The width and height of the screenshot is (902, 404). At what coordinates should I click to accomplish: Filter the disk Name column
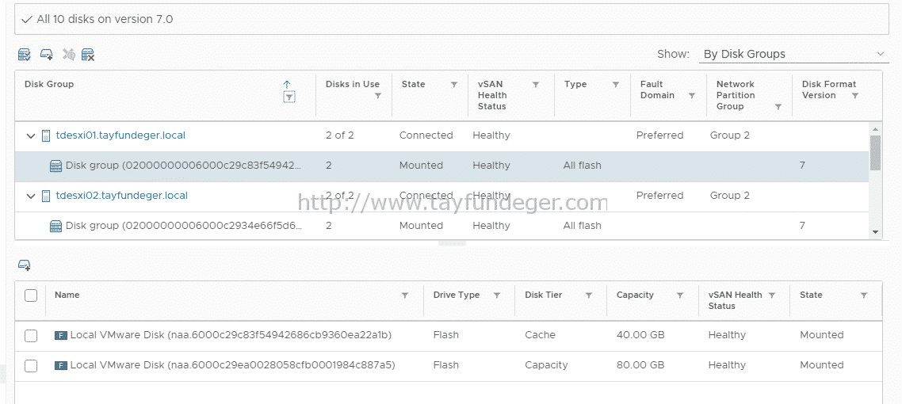point(405,295)
